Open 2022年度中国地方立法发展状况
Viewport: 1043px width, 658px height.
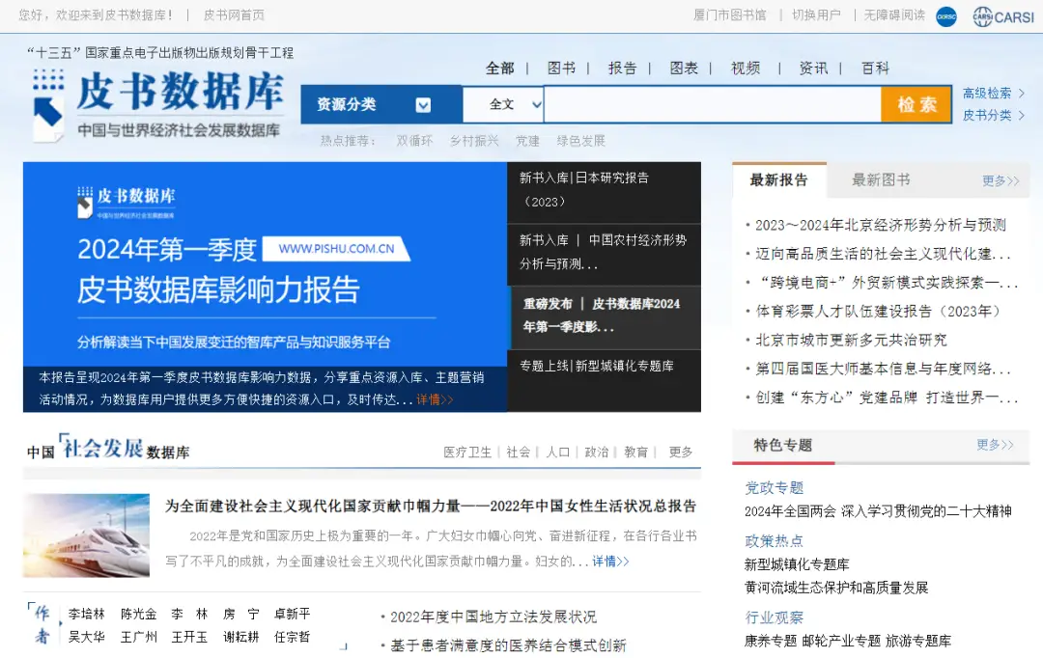493,617
